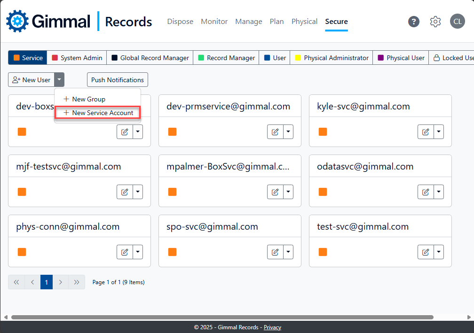Open dropdown arrow for test-svc@gimmal.com
Viewport: 474px width, 333px height.
tap(439, 252)
